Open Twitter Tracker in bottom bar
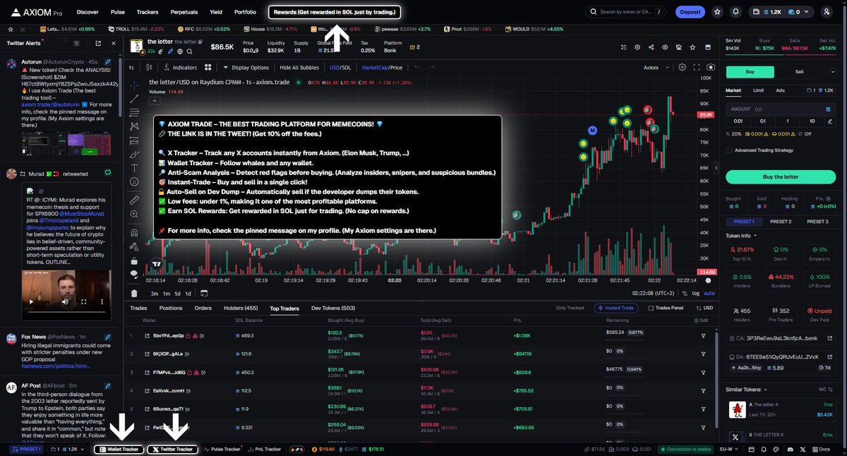The width and height of the screenshot is (847, 456). click(172, 449)
